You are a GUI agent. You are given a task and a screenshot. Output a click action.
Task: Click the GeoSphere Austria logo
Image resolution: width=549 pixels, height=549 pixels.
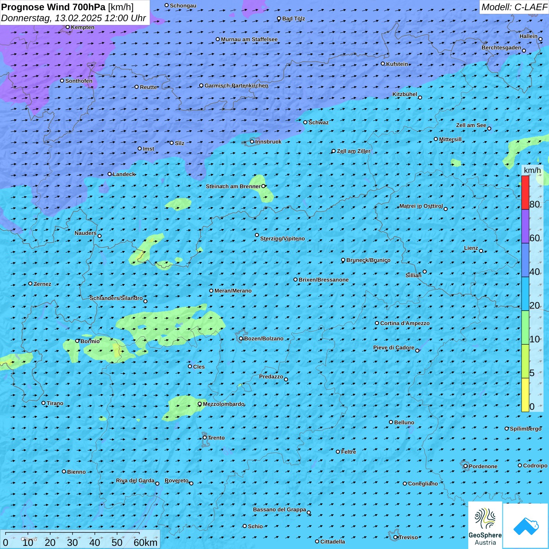[485, 525]
